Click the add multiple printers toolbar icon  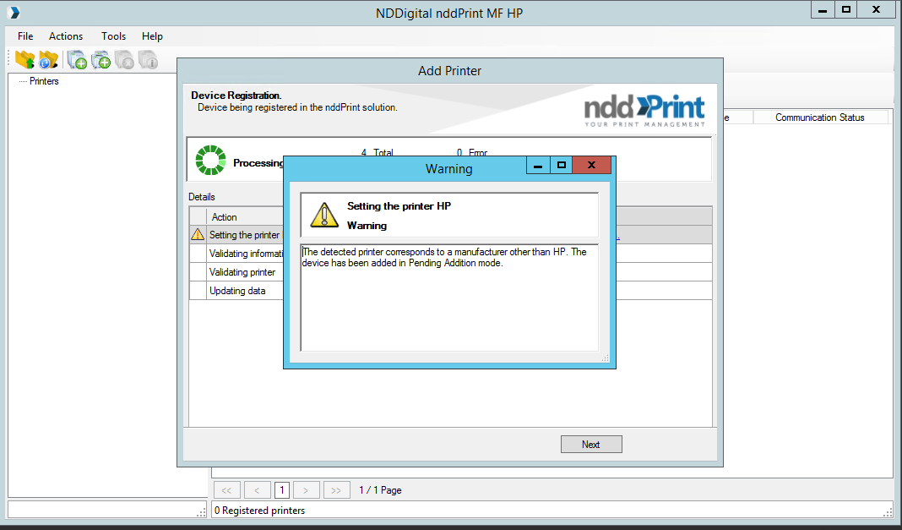(x=101, y=59)
